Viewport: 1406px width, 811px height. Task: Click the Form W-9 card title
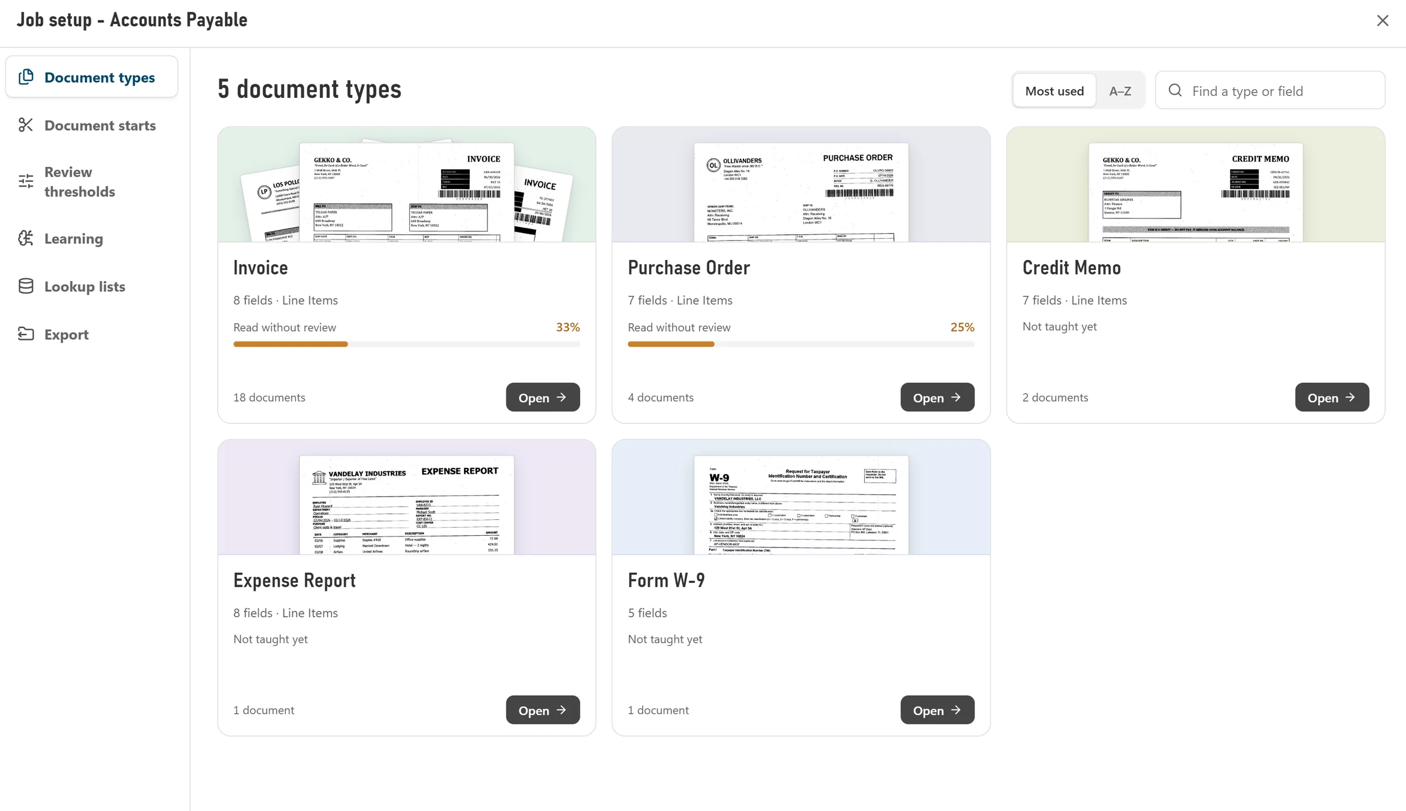[666, 580]
